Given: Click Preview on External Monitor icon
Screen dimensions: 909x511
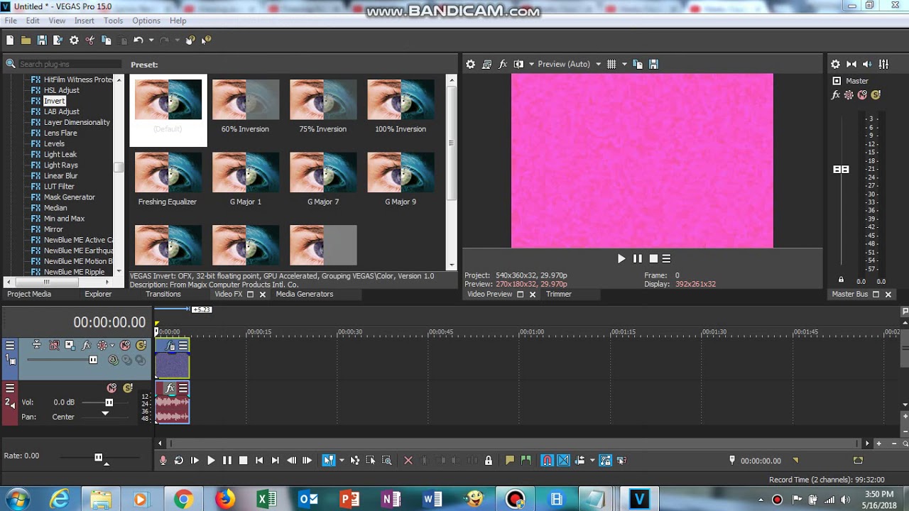Looking at the screenshot, I should coord(486,64).
